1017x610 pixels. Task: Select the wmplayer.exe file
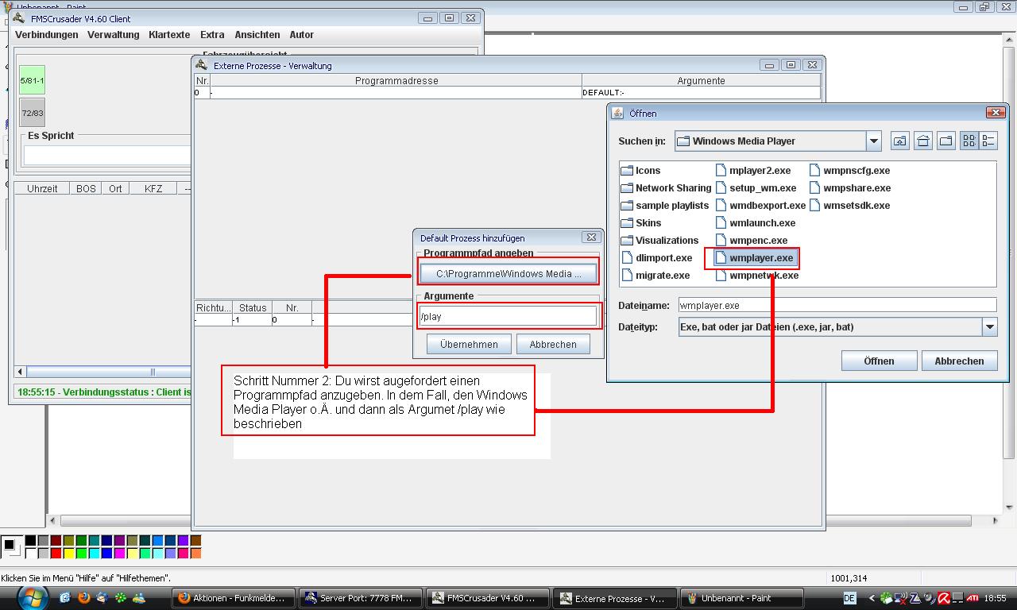[x=760, y=258]
